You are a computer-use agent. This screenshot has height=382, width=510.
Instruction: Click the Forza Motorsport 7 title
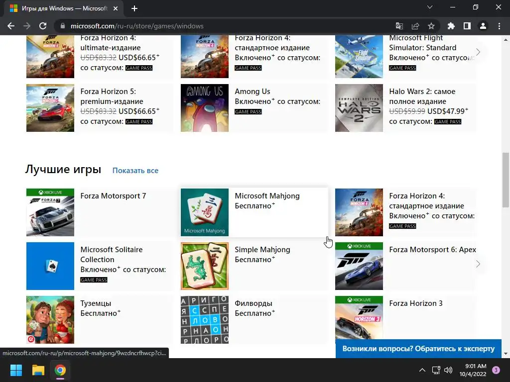click(113, 196)
